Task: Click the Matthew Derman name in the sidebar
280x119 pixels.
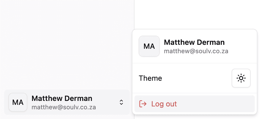Action: pyautogui.click(x=62, y=98)
